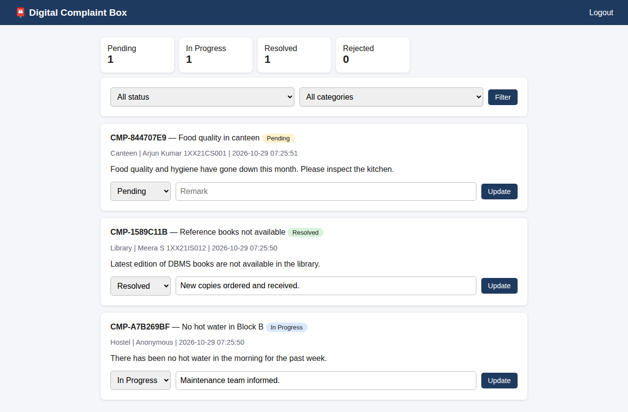Open the All categories filter dropdown
This screenshot has width=628, height=412.
pyautogui.click(x=391, y=97)
